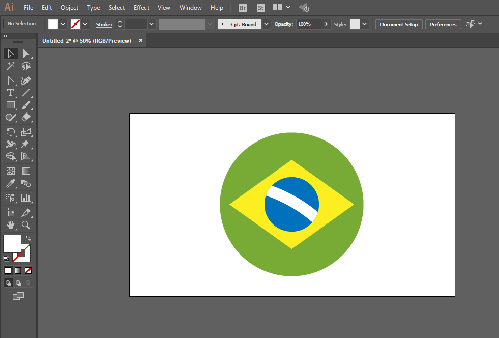
Task: Open fill color dropdown in control bar
Action: 63,24
